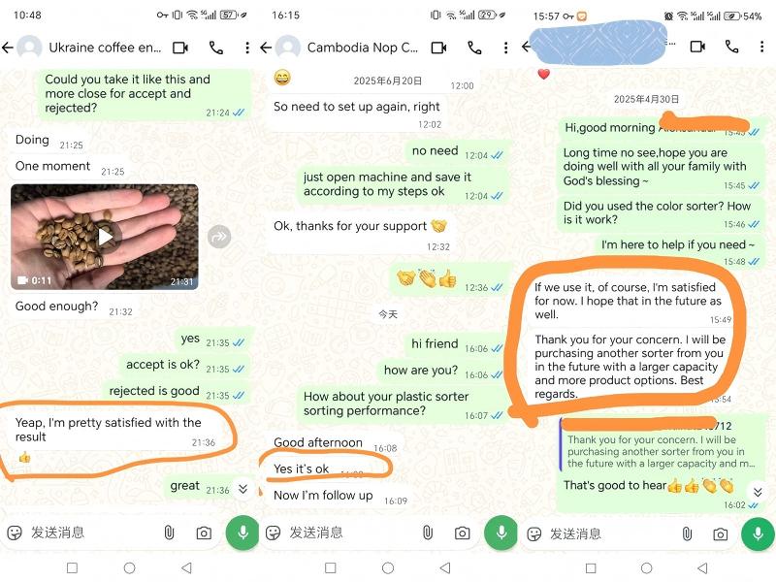Start voice call in right chat
Screen dimensions: 776x582
[x=731, y=47]
